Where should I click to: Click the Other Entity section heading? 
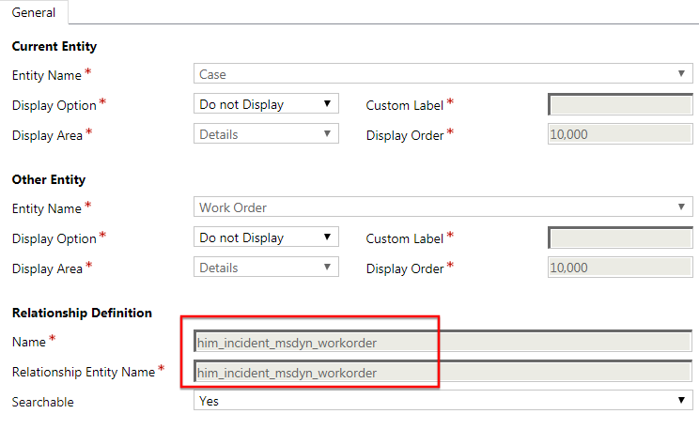click(49, 179)
